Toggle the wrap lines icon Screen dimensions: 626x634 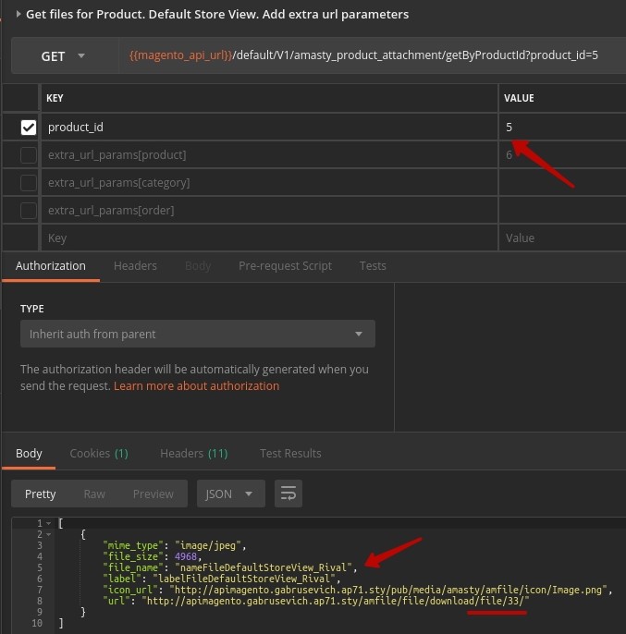pos(288,494)
